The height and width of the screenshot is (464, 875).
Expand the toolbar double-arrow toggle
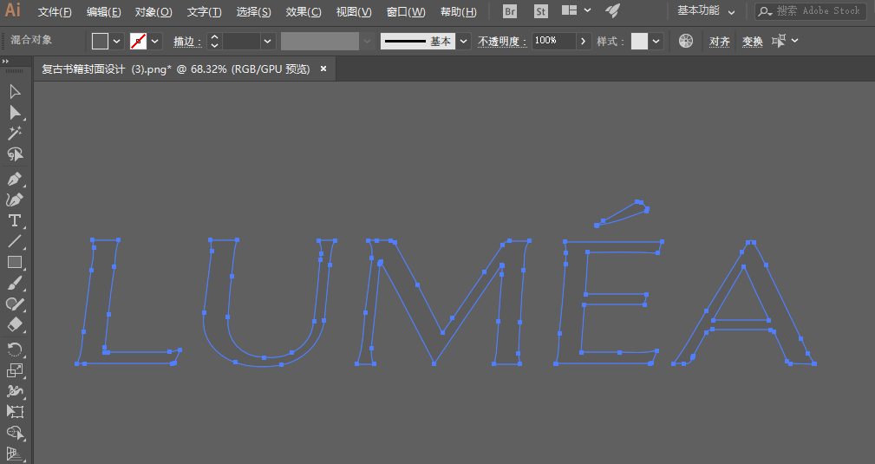click(5, 62)
